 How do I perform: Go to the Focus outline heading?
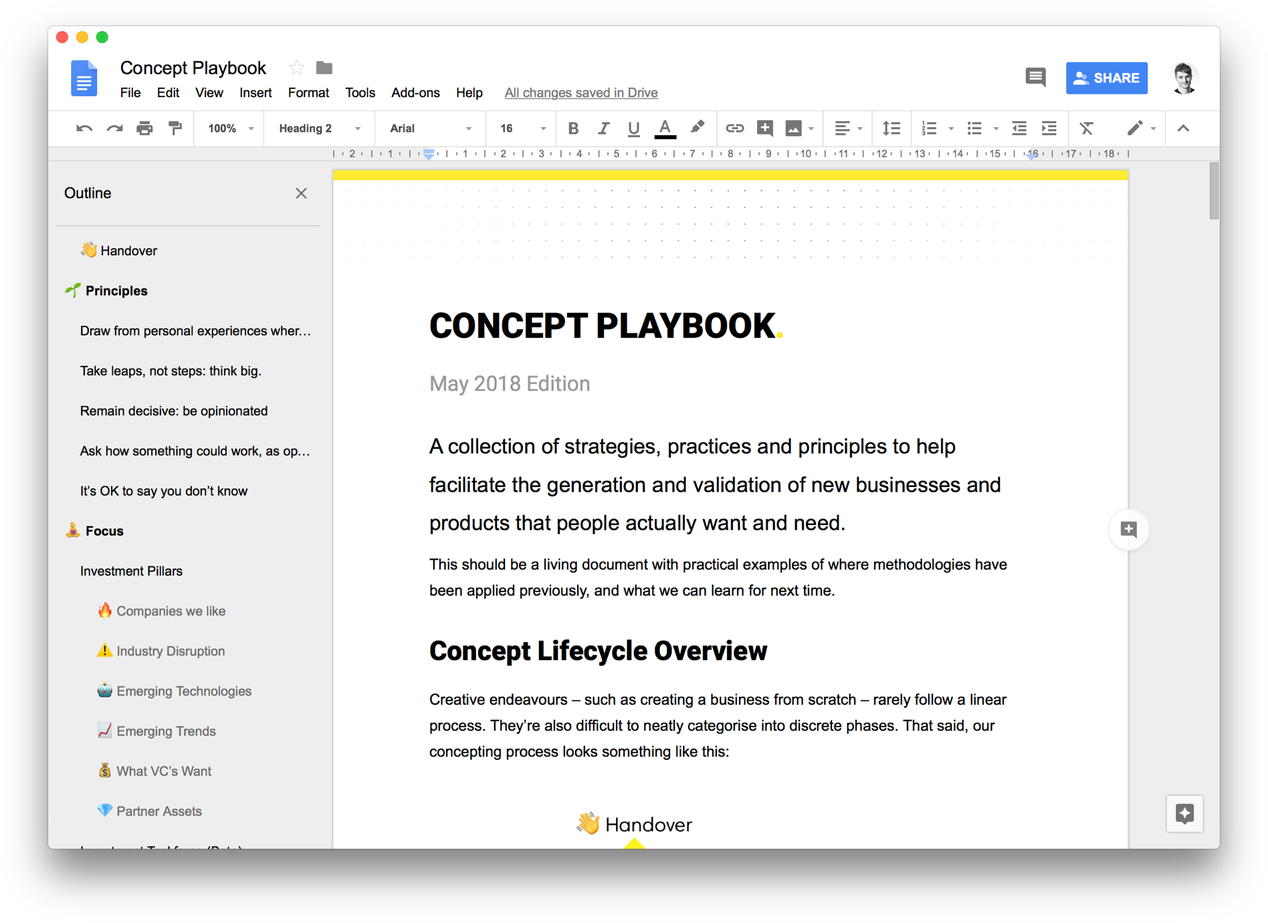click(95, 530)
